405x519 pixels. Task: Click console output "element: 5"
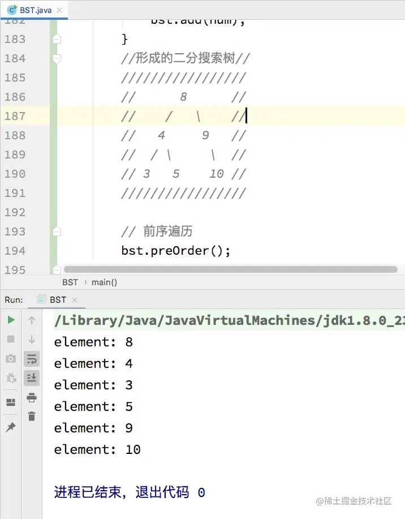coord(93,406)
